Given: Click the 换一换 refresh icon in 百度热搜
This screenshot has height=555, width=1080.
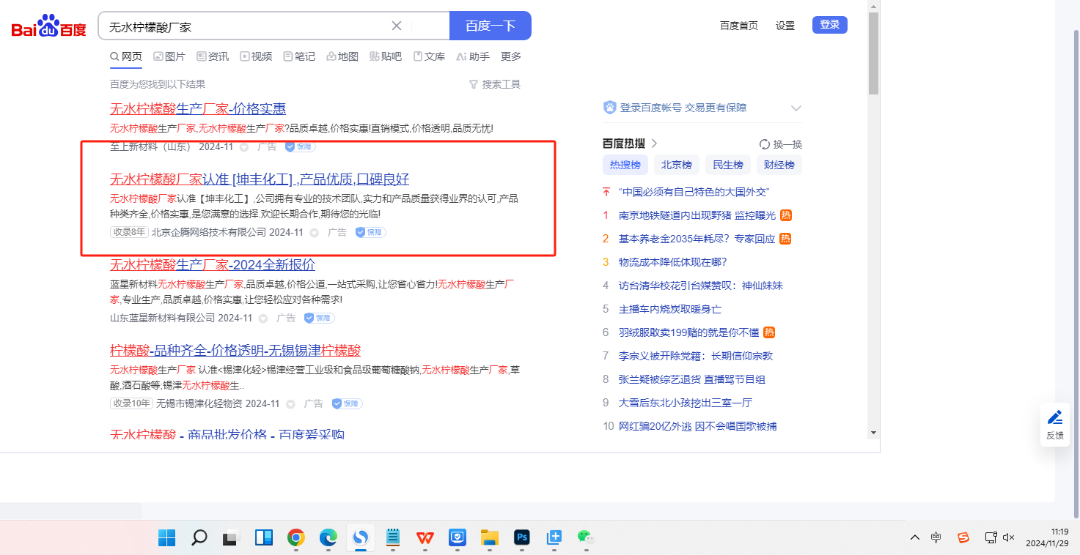Looking at the screenshot, I should 765,144.
